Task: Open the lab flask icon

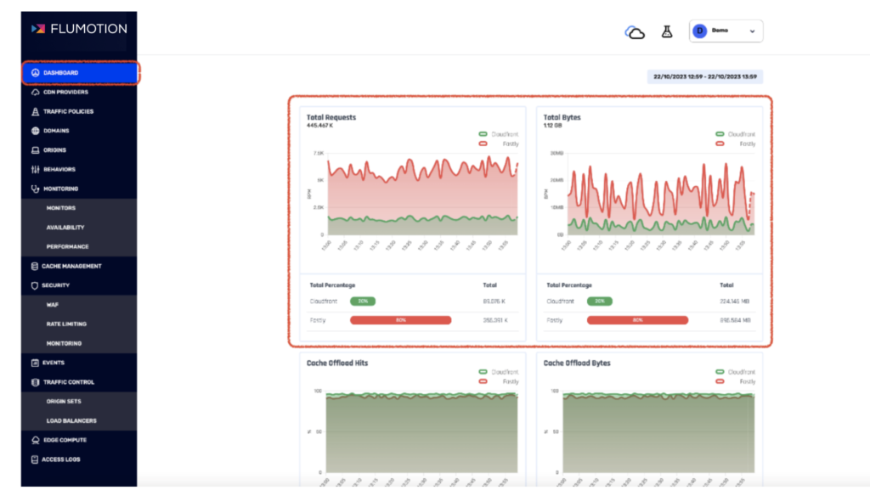Action: coord(667,31)
